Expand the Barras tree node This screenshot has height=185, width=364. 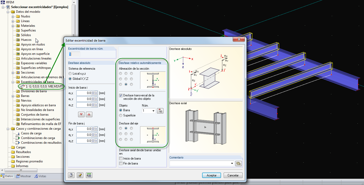[x=13, y=96]
